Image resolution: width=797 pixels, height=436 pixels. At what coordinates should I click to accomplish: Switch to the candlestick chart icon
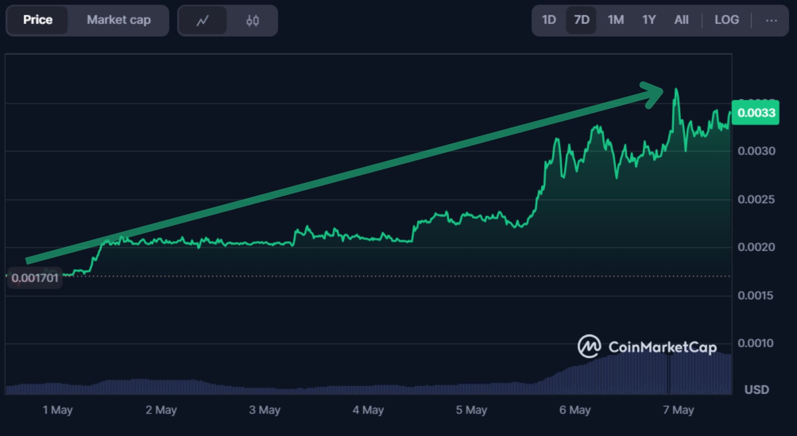(x=253, y=20)
